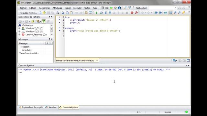Click Nouveau Fichier... button
This screenshot has width=207, height=116.
[x=28, y=13]
